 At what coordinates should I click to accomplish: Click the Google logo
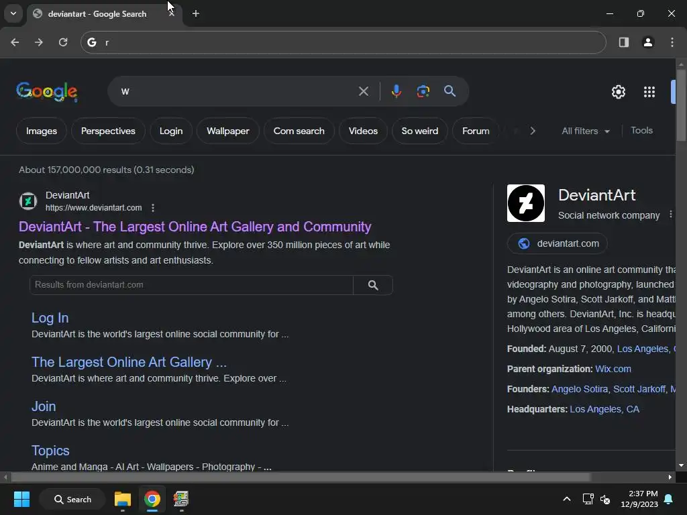[x=47, y=91]
